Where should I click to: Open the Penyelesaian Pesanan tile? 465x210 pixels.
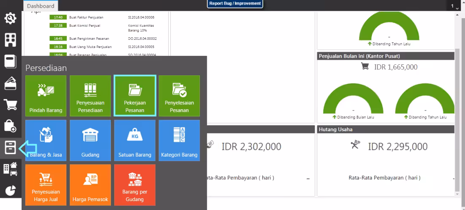[179, 96]
